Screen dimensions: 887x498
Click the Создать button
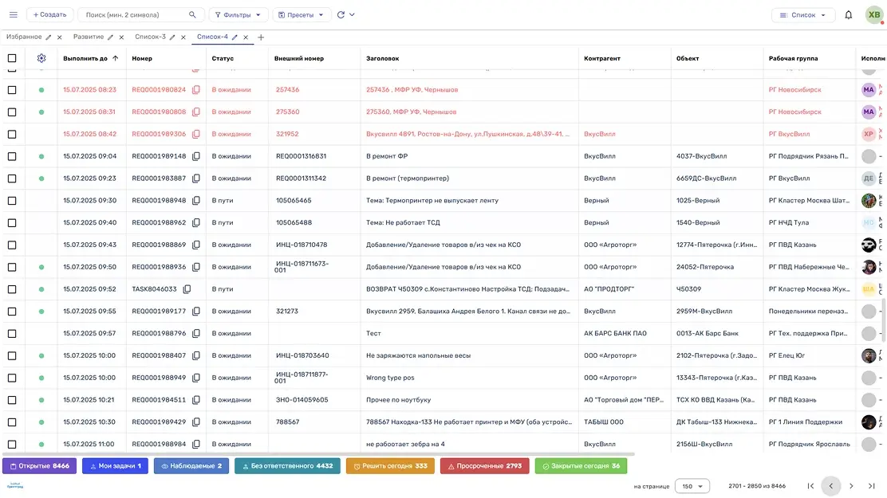coord(49,15)
